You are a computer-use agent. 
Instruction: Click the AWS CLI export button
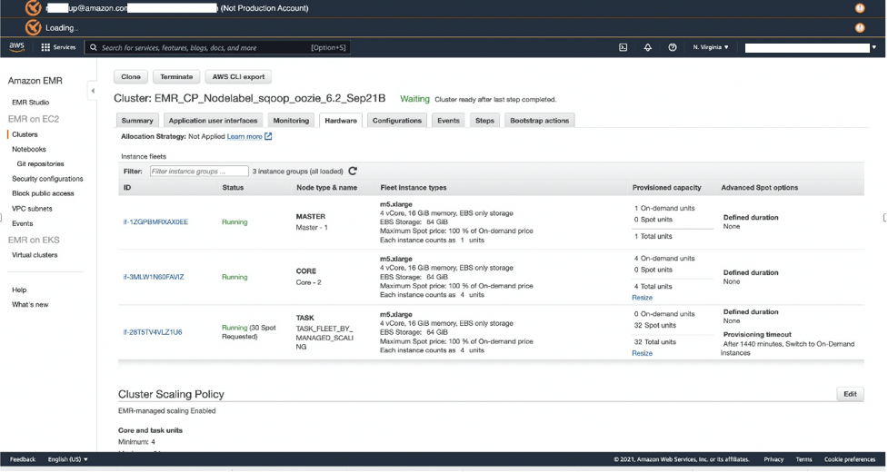(x=238, y=77)
